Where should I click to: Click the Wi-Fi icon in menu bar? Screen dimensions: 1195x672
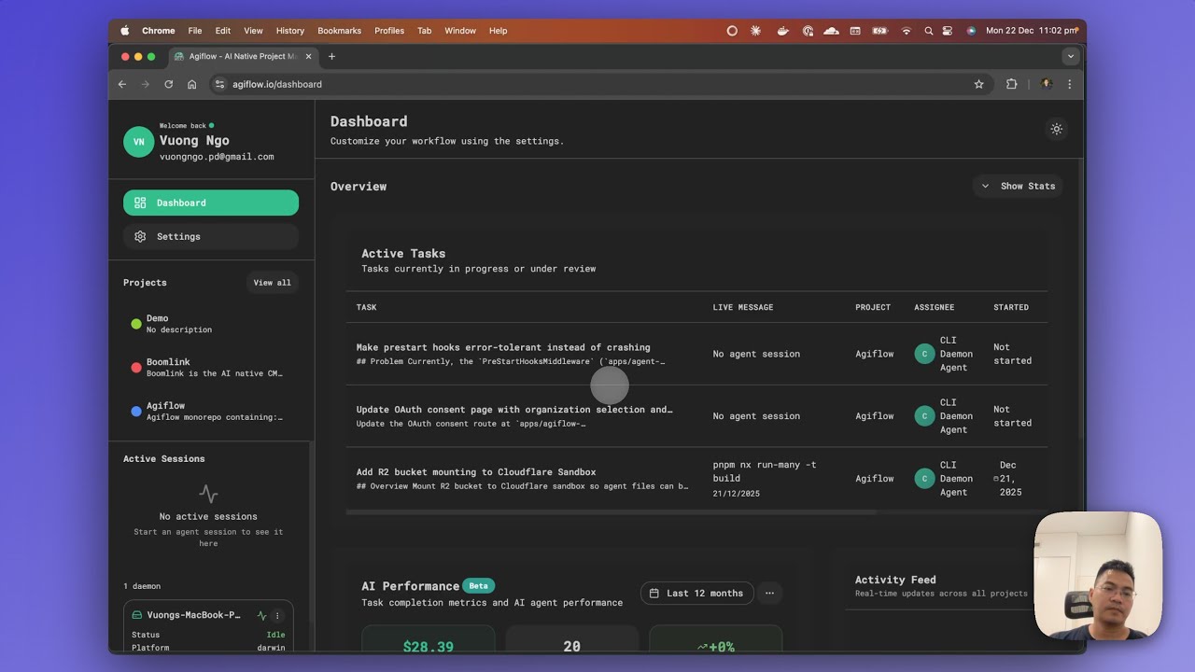click(x=906, y=31)
